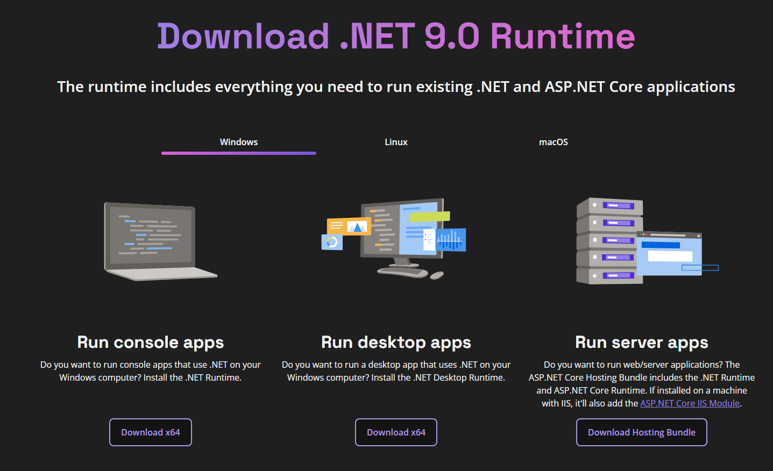Download x64 runtime for console apps
Viewport: 773px width, 471px height.
151,432
